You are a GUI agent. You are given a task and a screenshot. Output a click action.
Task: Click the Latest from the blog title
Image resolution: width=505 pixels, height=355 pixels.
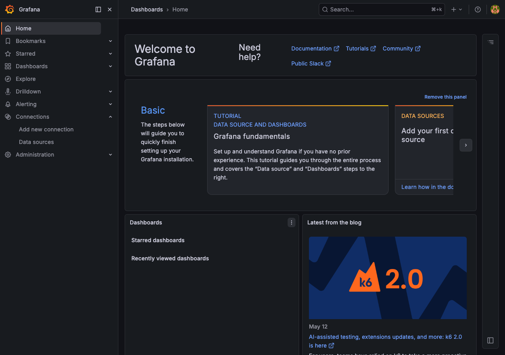334,222
